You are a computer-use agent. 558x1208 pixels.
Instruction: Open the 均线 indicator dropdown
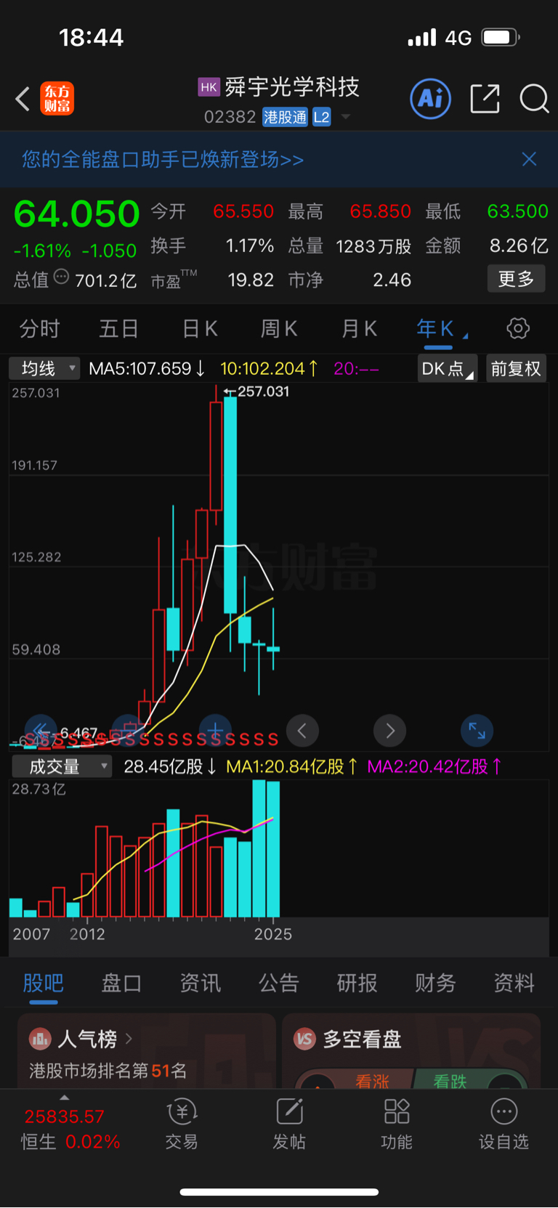pyautogui.click(x=44, y=368)
